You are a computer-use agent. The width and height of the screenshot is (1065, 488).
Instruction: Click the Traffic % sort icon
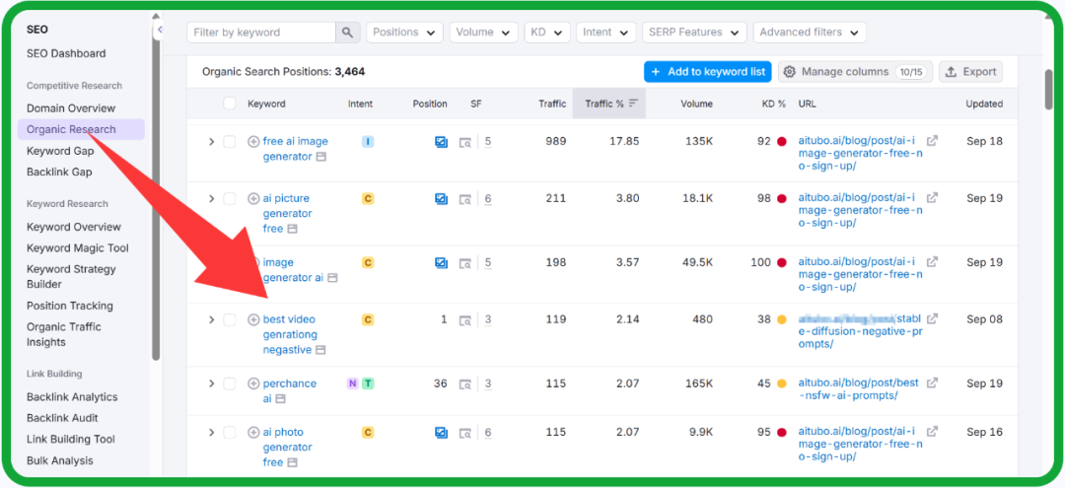click(633, 104)
